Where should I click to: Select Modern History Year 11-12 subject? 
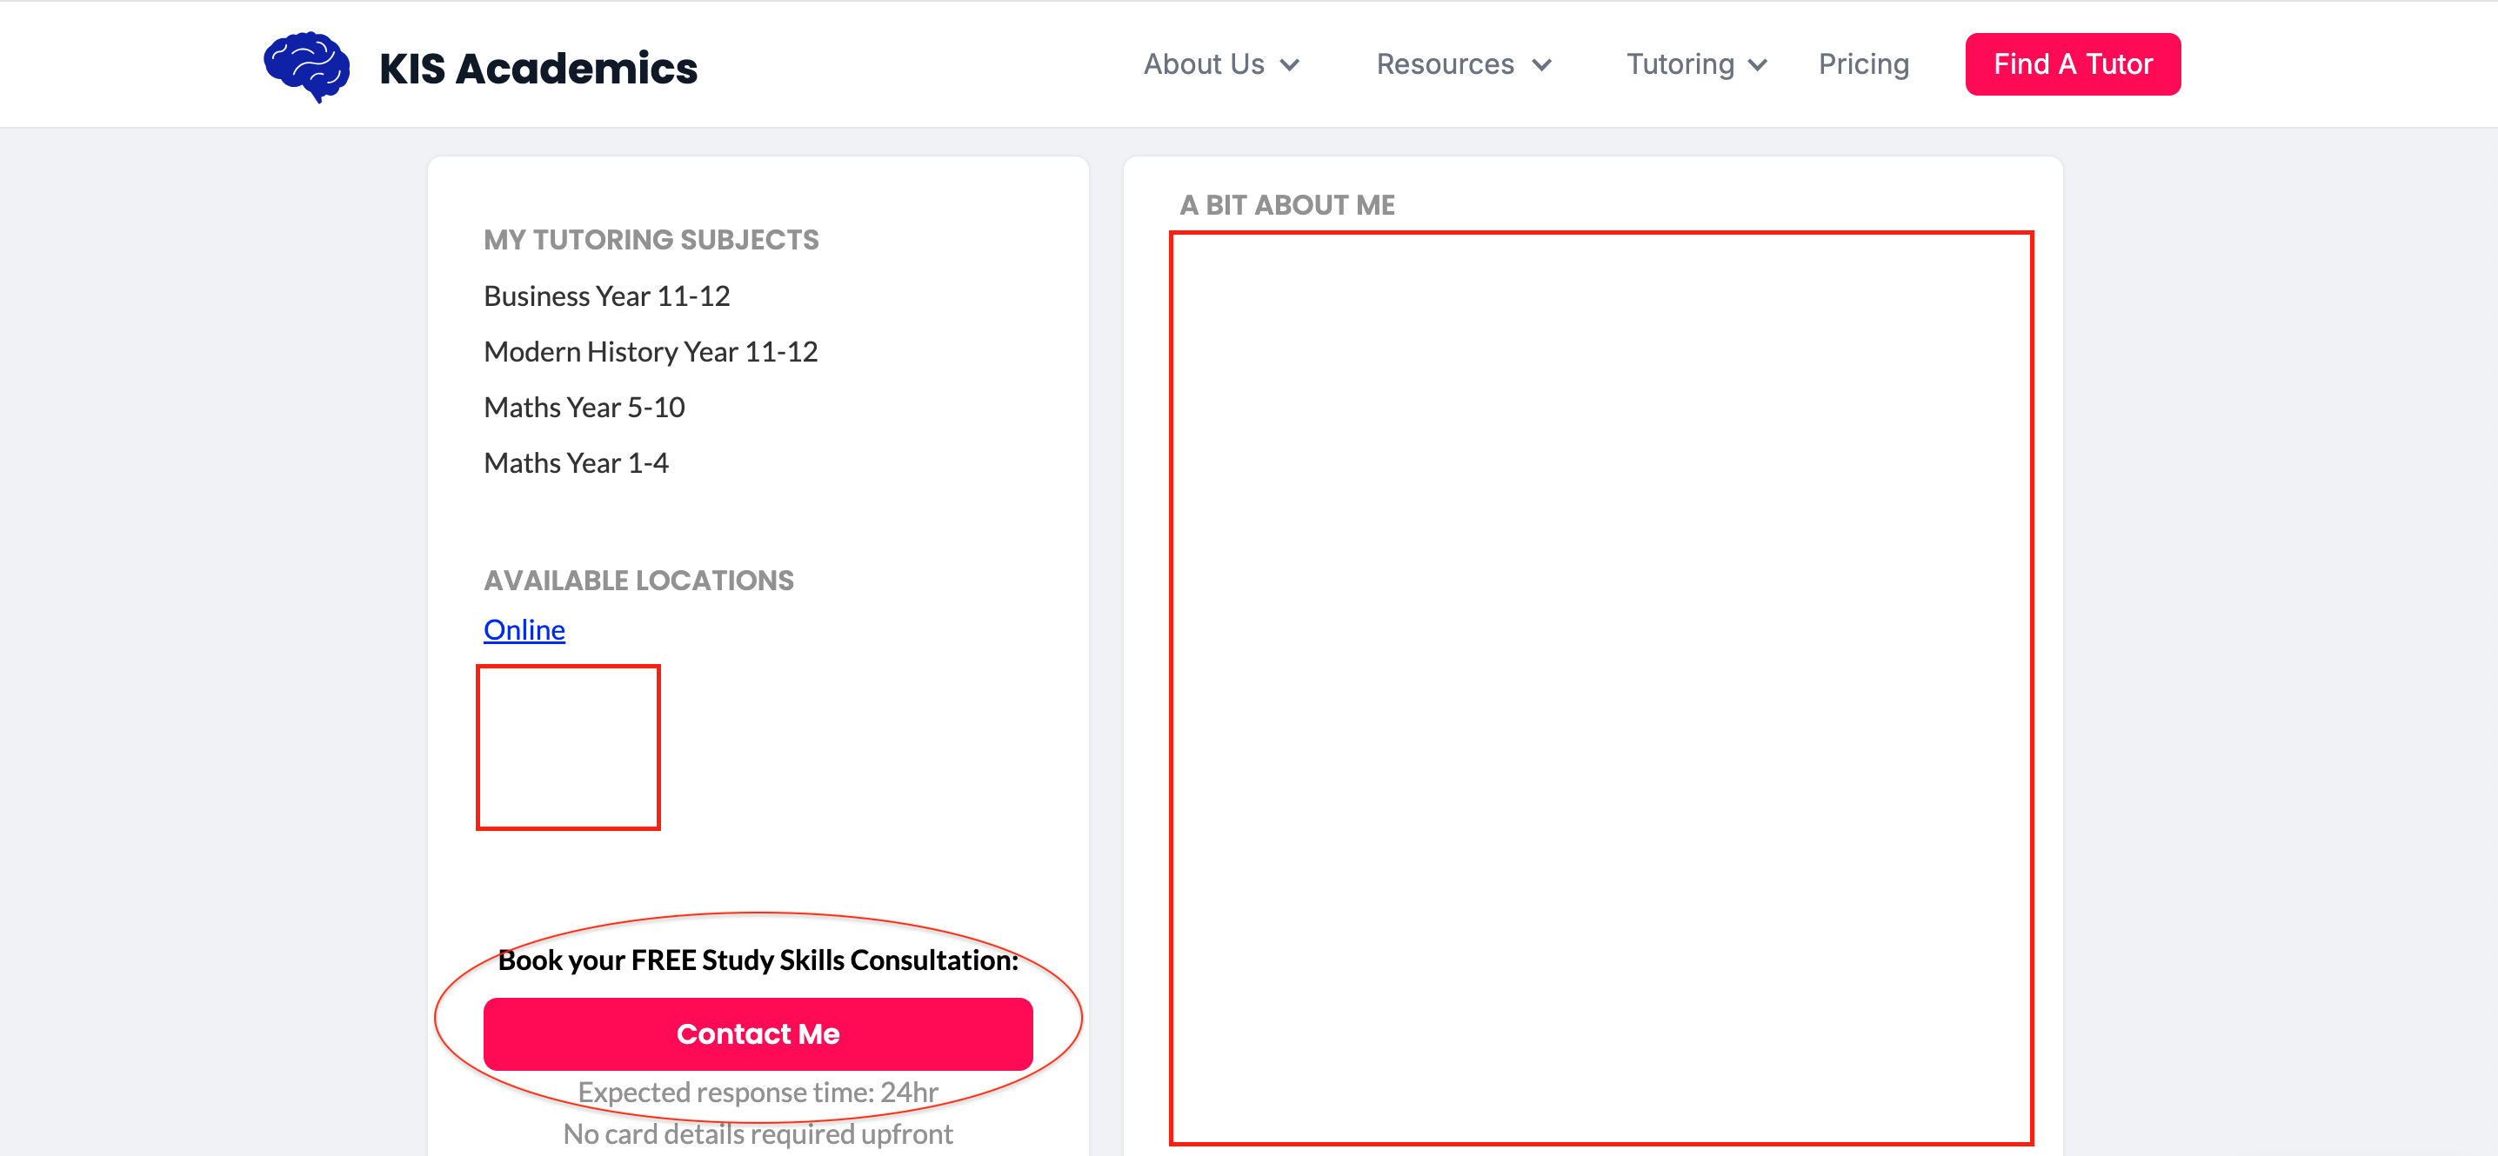tap(650, 352)
